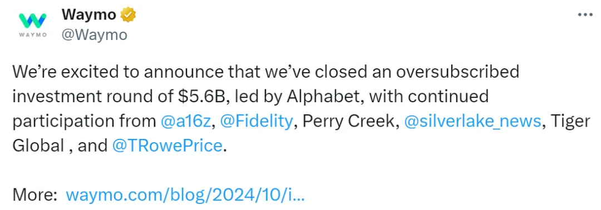This screenshot has height=210, width=601.
Task: Open the tweet's more options ellipsis menu
Action: click(585, 16)
